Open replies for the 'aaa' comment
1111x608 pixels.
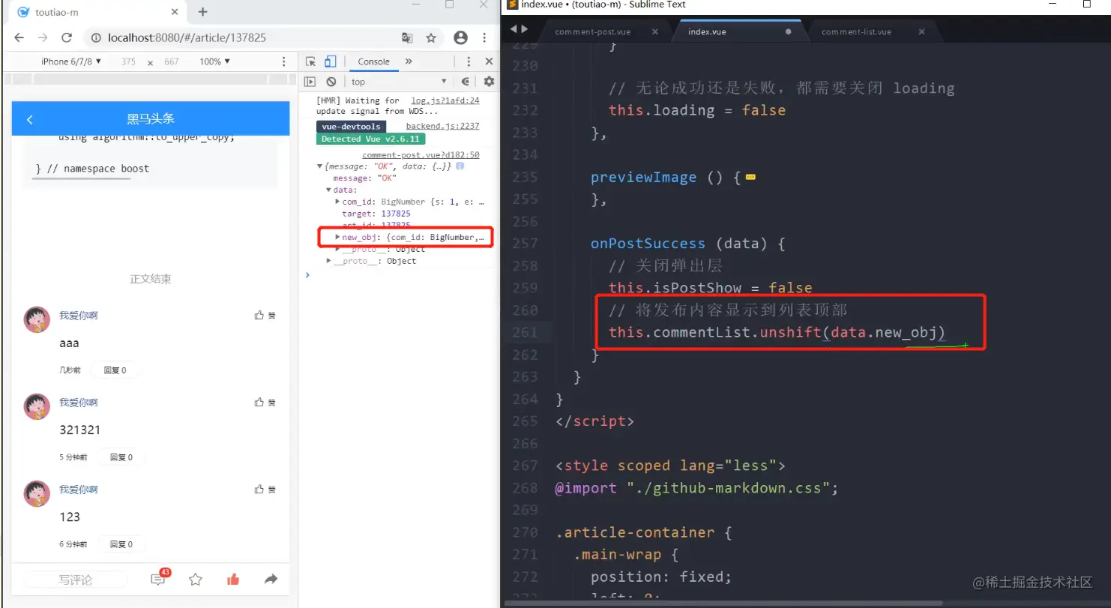[115, 370]
